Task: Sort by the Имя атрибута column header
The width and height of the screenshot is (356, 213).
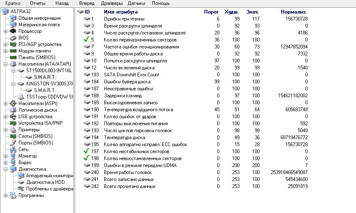Action: coord(121,12)
